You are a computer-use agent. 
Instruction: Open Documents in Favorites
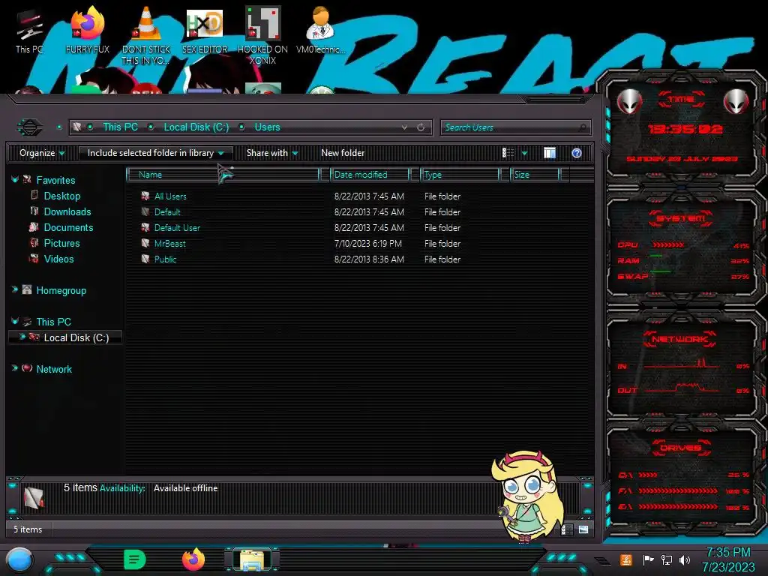68,227
